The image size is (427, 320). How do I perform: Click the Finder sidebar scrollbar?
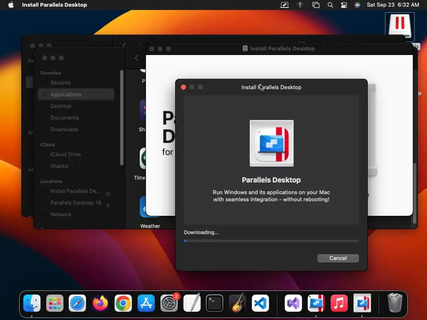(122, 117)
